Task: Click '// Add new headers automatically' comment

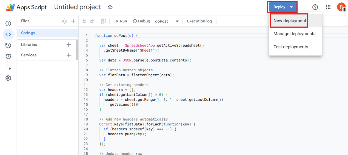Action: (133, 119)
